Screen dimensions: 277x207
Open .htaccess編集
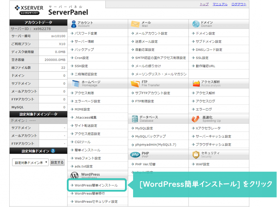point(85,117)
